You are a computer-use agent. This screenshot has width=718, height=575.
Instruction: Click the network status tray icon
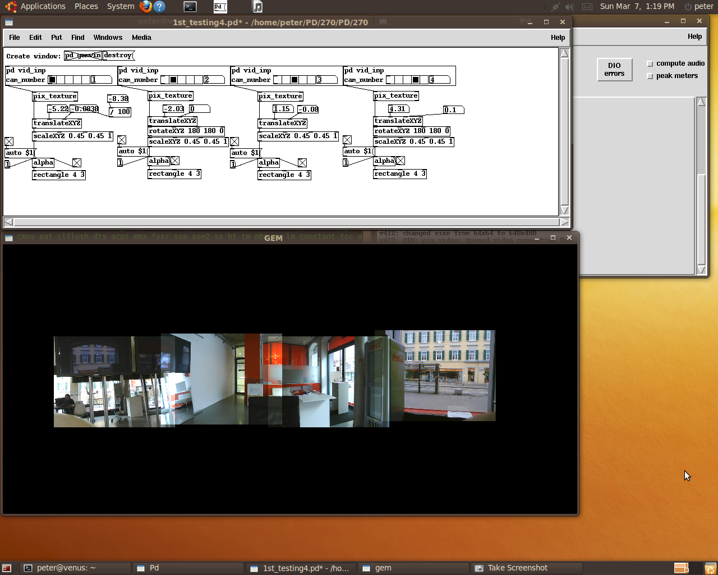[x=555, y=7]
